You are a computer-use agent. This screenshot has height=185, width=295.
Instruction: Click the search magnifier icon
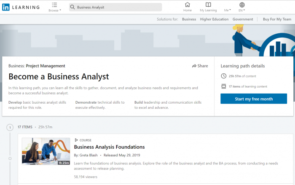[72, 7]
